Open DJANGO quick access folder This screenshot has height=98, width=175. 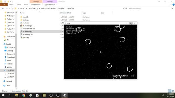click(x=10, y=22)
